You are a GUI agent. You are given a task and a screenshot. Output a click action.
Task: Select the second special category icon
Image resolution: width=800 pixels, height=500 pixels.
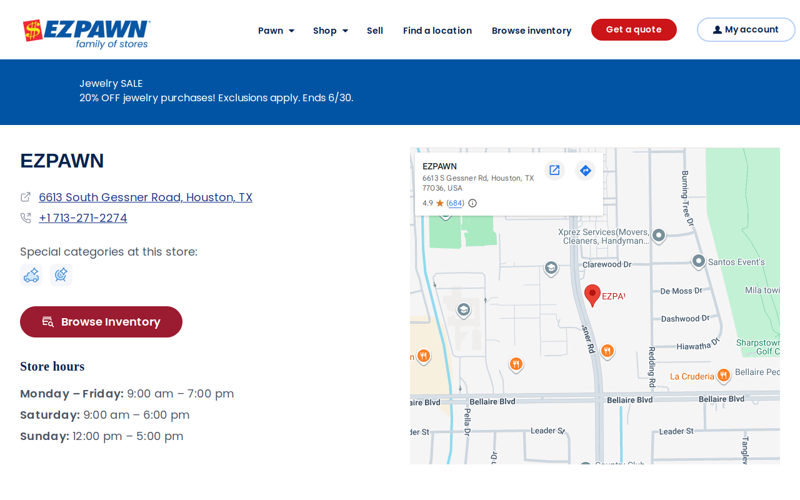[x=61, y=275]
